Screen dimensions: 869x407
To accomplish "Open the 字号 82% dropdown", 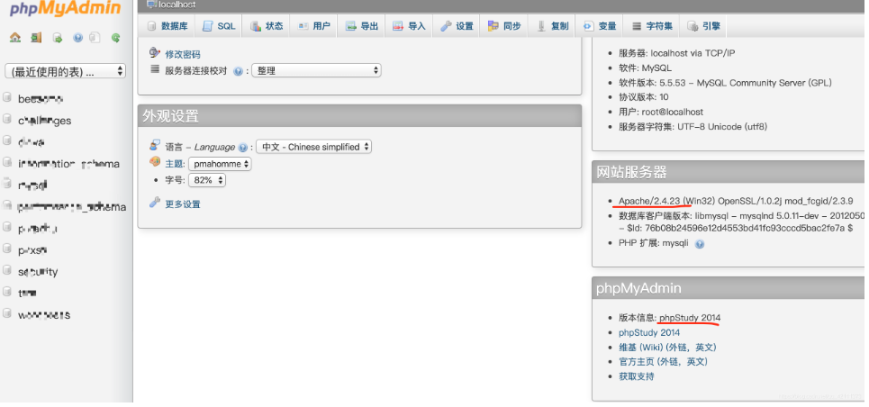I will point(207,180).
